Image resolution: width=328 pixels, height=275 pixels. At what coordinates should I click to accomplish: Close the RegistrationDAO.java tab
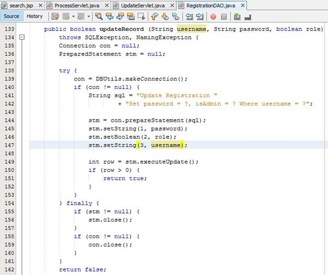[x=243, y=5]
